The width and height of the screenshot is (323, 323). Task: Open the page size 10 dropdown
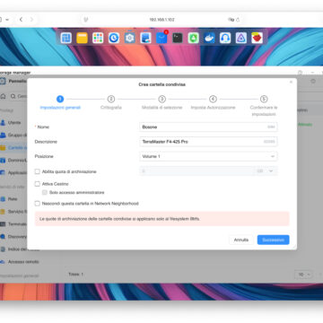[303, 275]
